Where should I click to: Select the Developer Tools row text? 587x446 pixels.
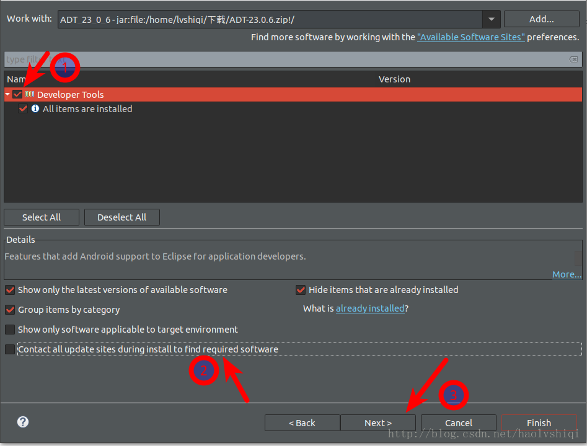coord(71,95)
